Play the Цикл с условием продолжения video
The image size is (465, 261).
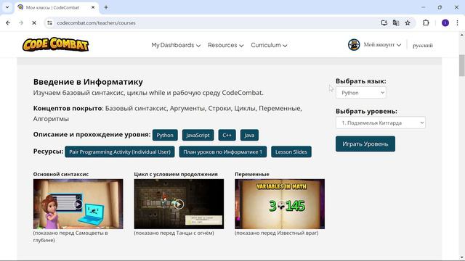179,204
